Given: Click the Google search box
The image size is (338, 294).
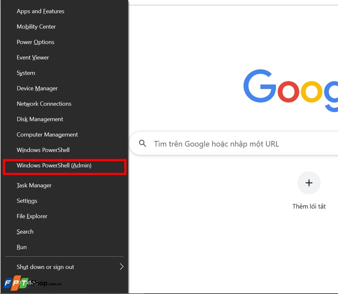Looking at the screenshot, I should [234, 143].
